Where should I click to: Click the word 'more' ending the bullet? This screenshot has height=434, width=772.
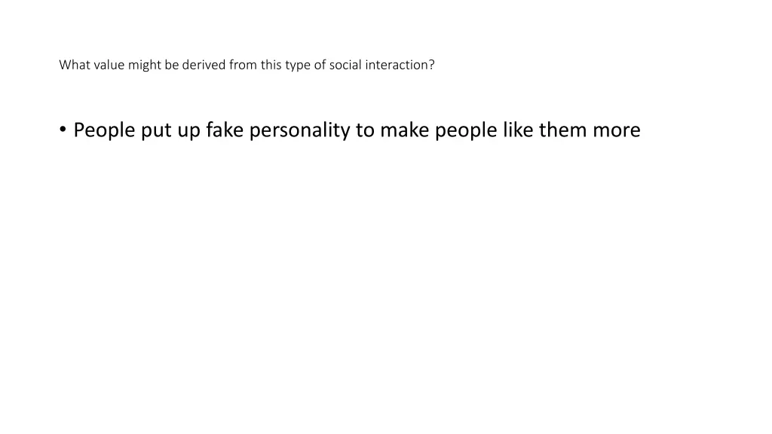coord(617,131)
